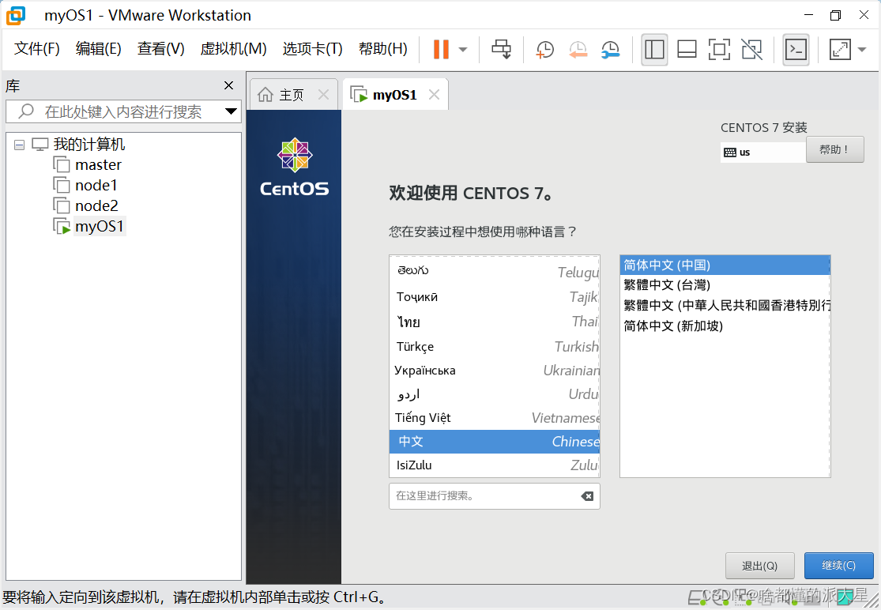Select 中文 Chinese language row
The image size is (881, 610).
pos(495,442)
